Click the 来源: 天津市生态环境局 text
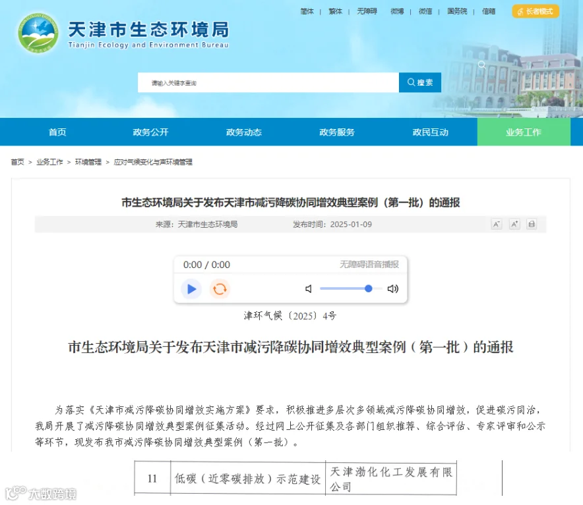This screenshot has height=505, width=583. pyautogui.click(x=197, y=225)
